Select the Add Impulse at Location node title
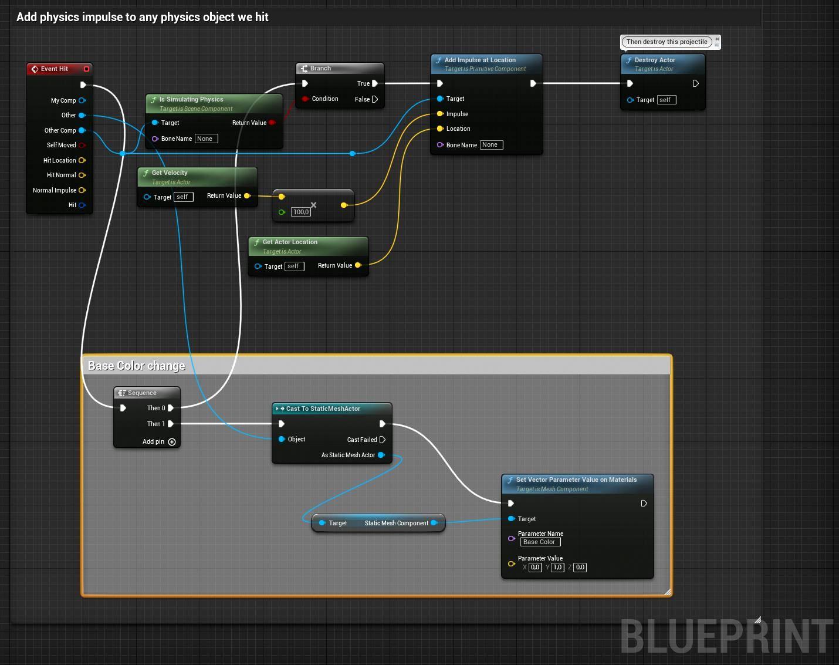 [x=480, y=60]
